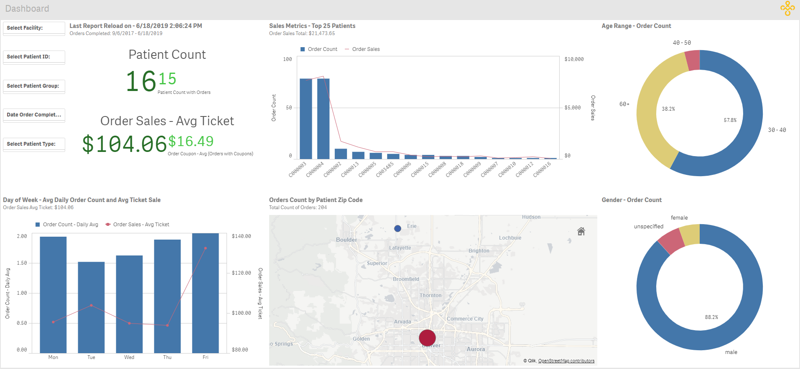Click the Order Sales - Avg Ticket legend marker
The height and width of the screenshot is (369, 800).
[x=108, y=225]
